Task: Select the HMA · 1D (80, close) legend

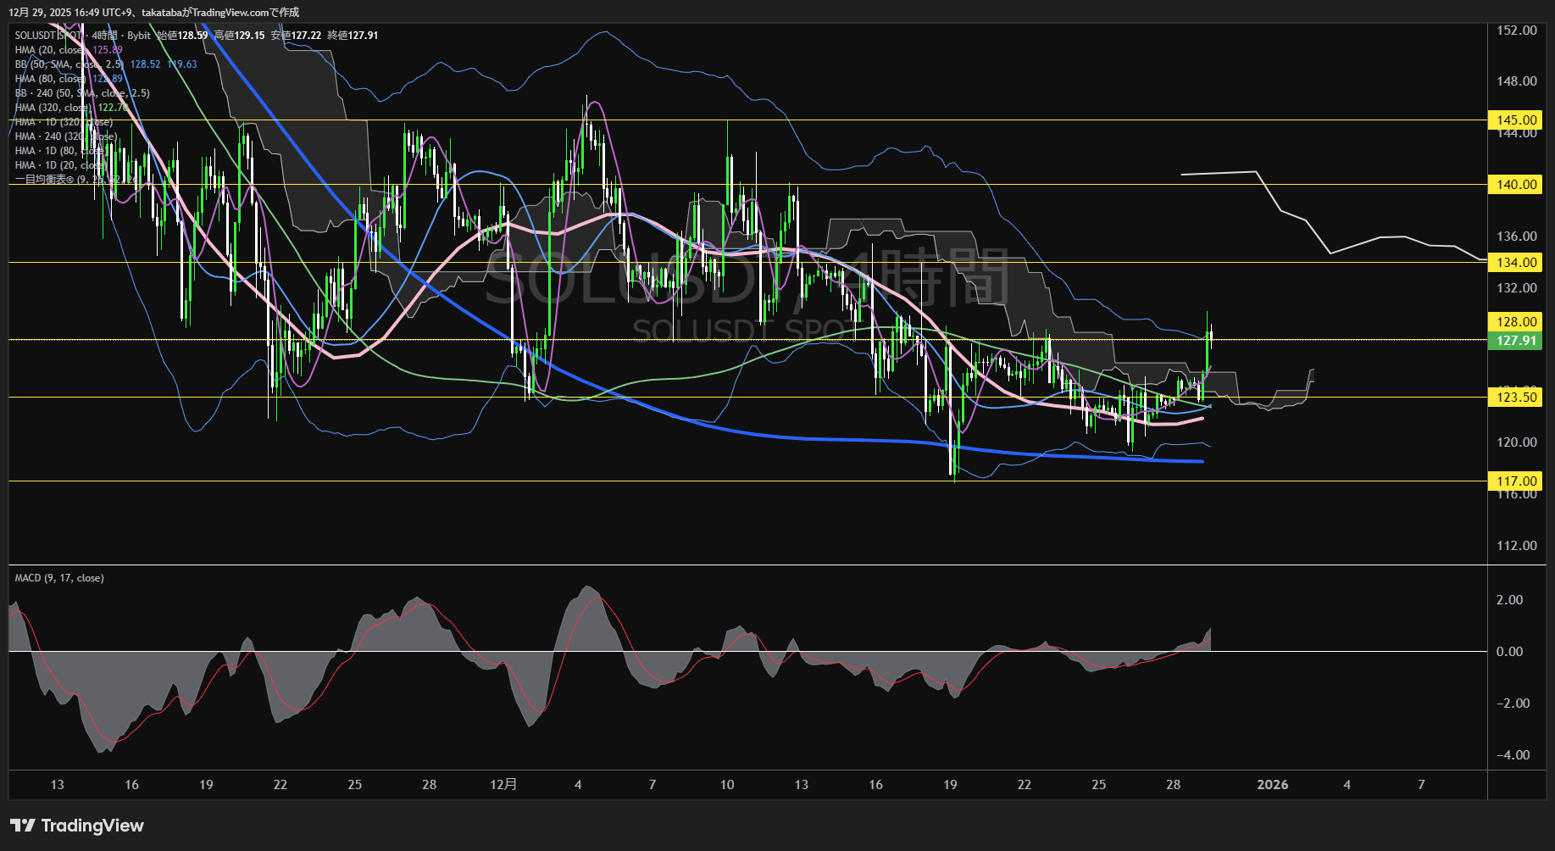Action: (x=59, y=151)
